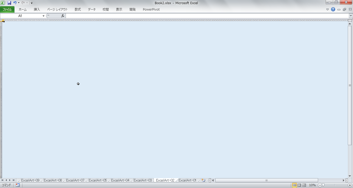Select the ExcelArt-05 sheet tab
This screenshot has height=188, width=353.
pyautogui.click(x=98, y=180)
